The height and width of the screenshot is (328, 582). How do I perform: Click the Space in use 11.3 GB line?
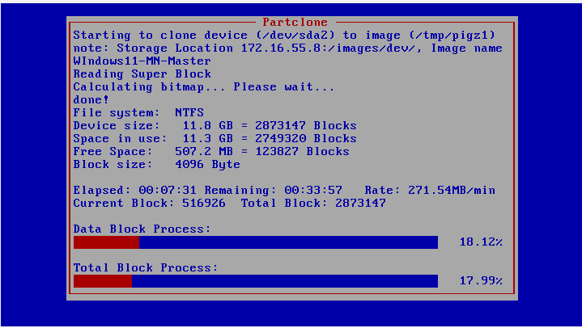click(215, 139)
